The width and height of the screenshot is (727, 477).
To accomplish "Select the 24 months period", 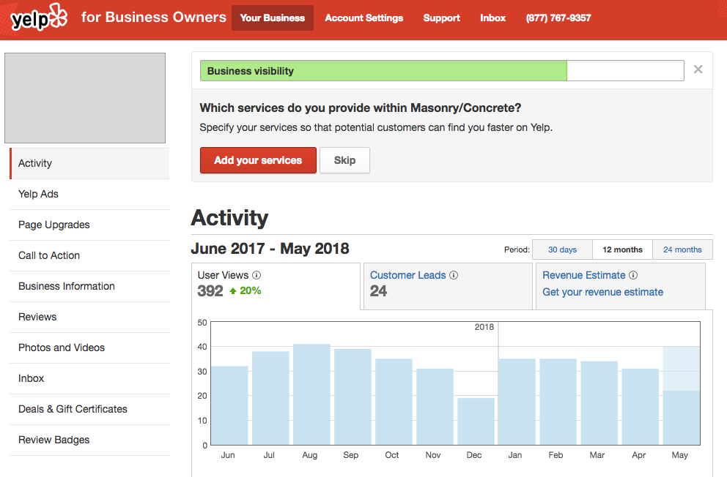I will pos(682,249).
